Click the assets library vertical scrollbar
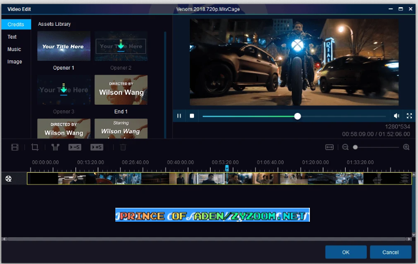 click(x=165, y=85)
